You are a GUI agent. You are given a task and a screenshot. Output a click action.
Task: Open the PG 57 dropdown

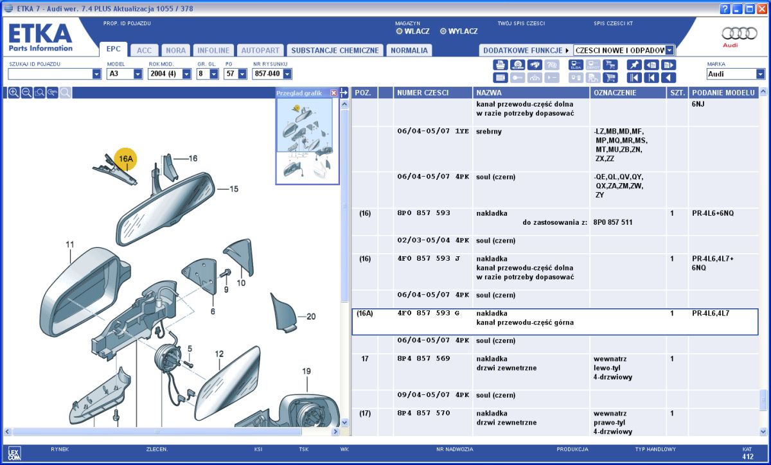point(242,74)
